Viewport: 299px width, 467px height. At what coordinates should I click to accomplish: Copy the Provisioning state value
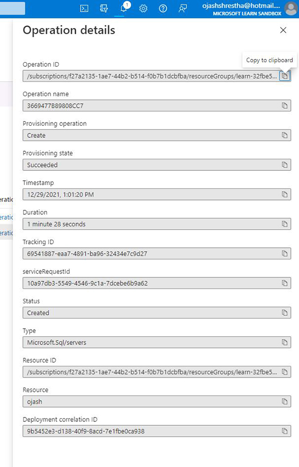(285, 165)
